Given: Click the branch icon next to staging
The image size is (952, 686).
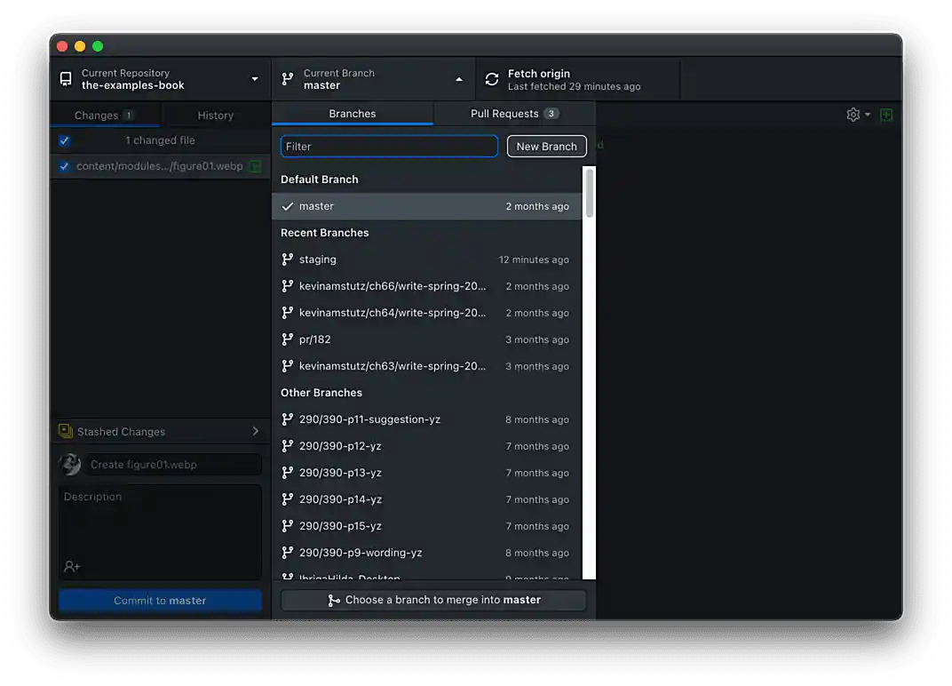Looking at the screenshot, I should point(287,259).
